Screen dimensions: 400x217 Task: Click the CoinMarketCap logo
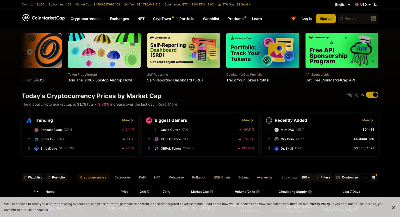pos(43,18)
